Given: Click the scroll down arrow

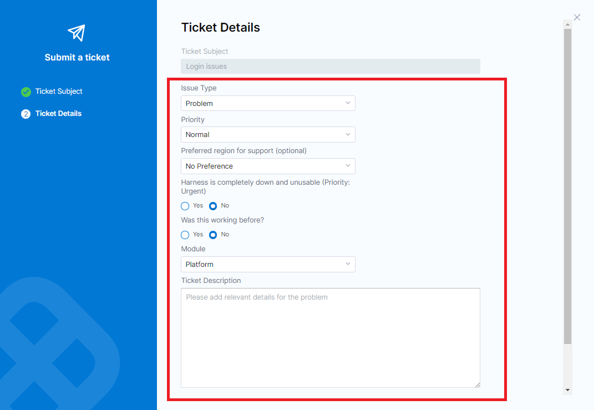Looking at the screenshot, I should (567, 390).
